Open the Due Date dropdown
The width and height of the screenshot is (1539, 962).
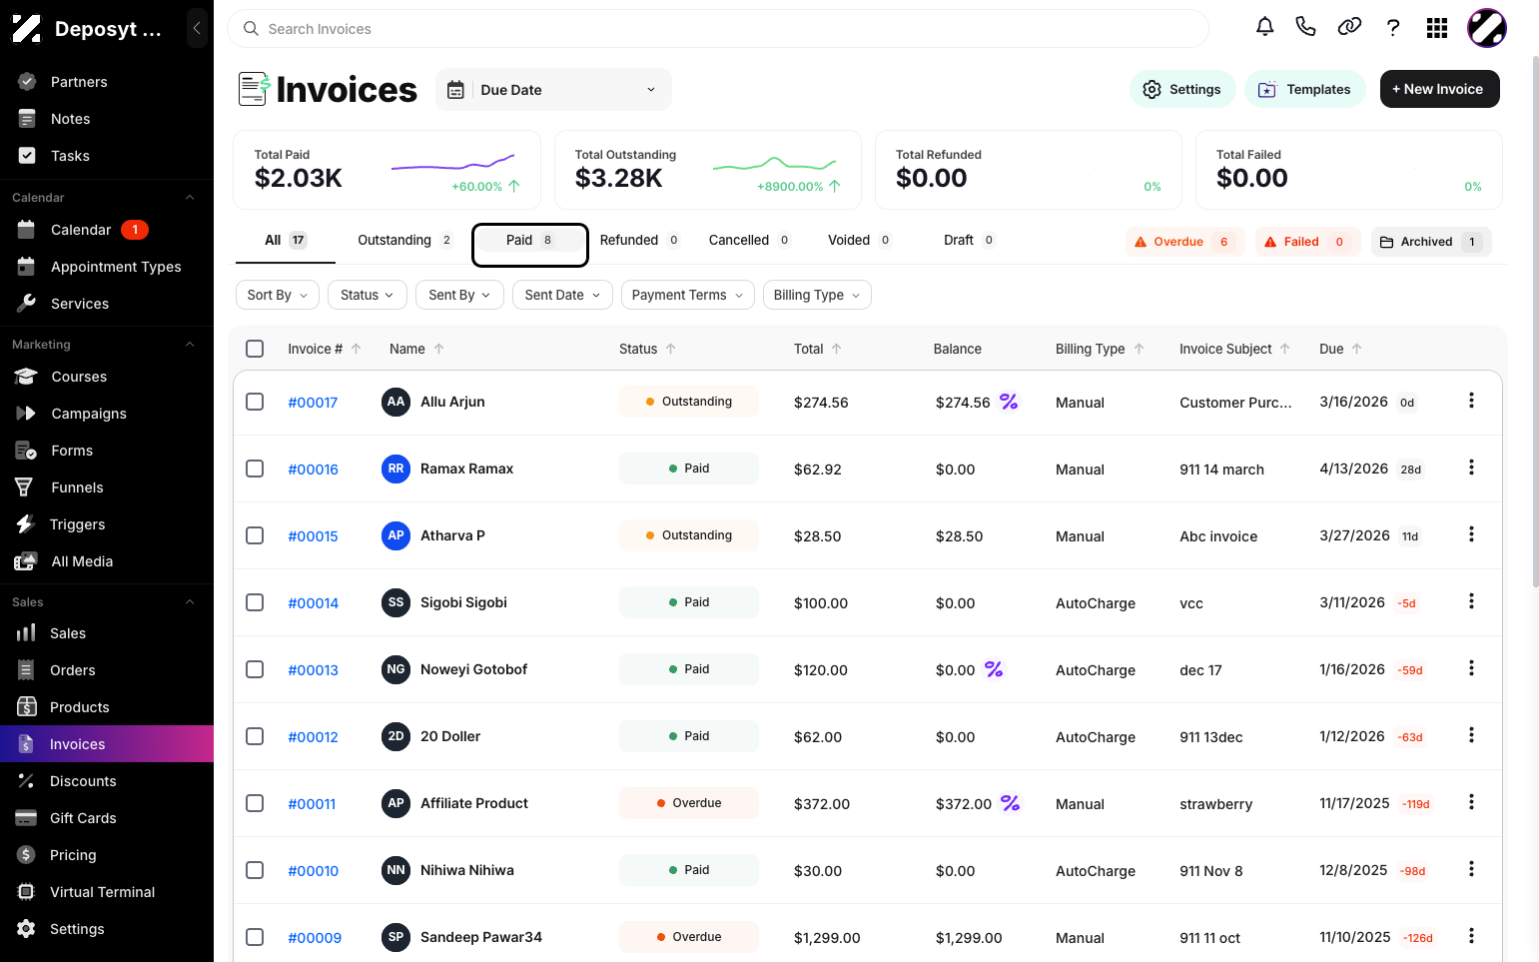coord(553,90)
